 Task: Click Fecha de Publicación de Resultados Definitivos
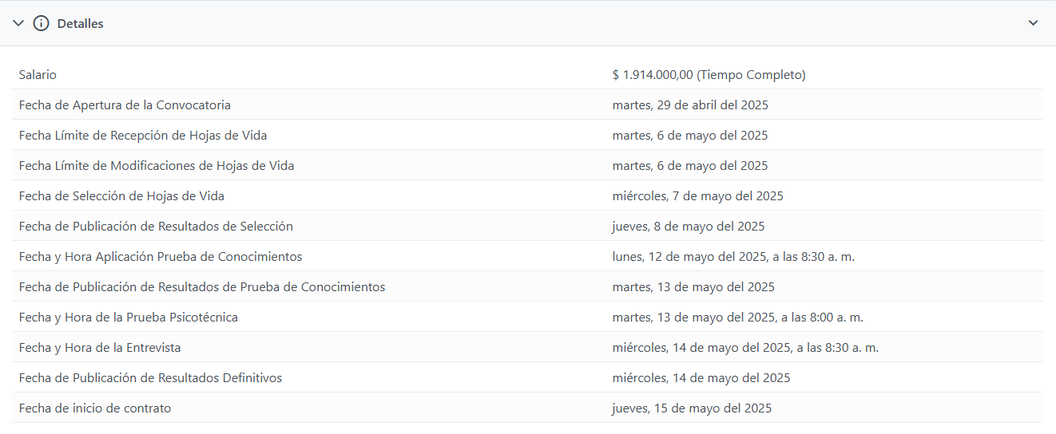[150, 378]
